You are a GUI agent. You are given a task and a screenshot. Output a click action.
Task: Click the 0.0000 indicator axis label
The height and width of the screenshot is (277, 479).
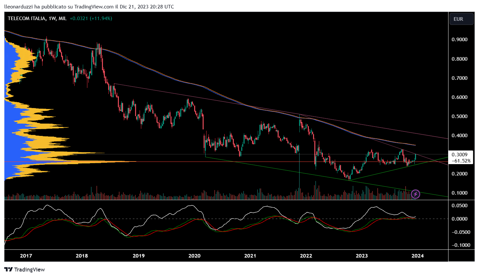(460, 219)
